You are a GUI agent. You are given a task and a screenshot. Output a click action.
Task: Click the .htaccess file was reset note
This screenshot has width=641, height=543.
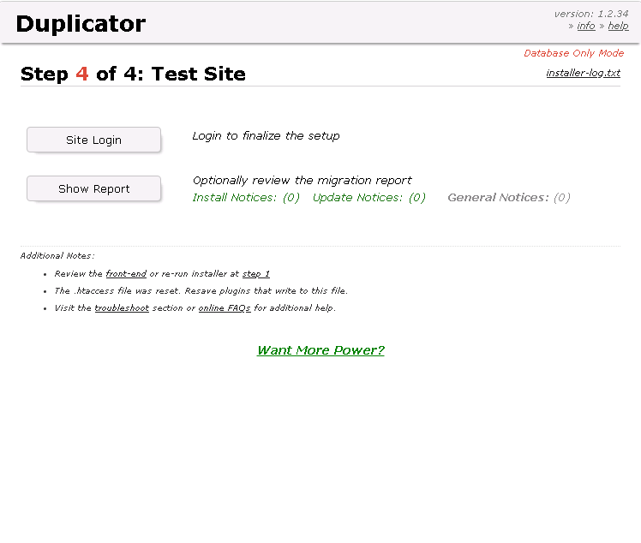201,291
